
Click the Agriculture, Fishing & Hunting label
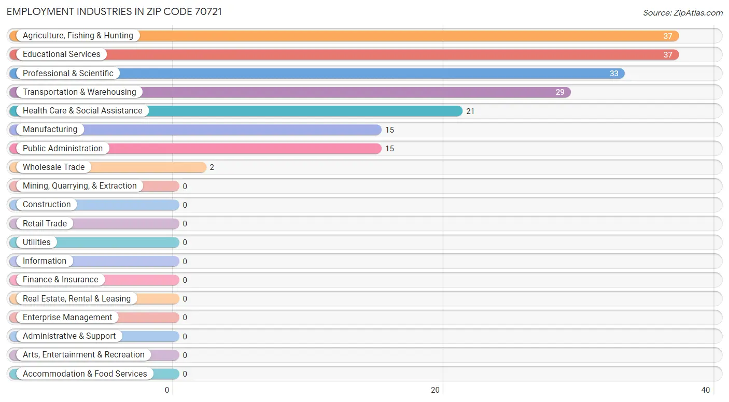[78, 36]
